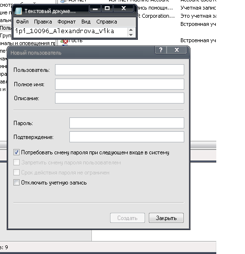This screenshot has width=245, height=254.
Task: Toggle Запретить смену пароля пользователем checkbox
Action: [x=16, y=162]
